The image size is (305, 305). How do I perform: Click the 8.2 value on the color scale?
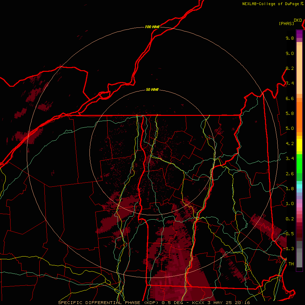[290, 68]
